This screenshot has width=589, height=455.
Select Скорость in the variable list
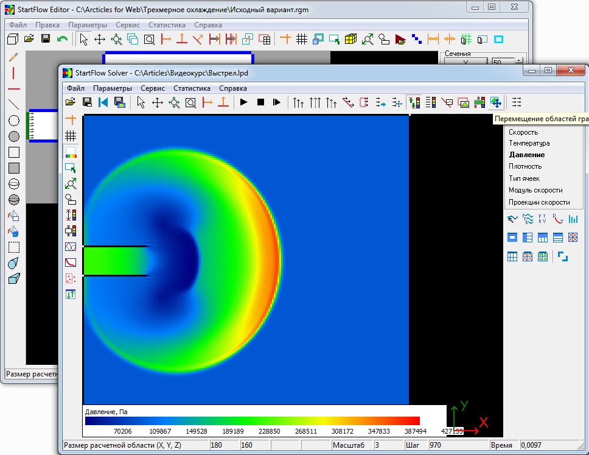523,132
